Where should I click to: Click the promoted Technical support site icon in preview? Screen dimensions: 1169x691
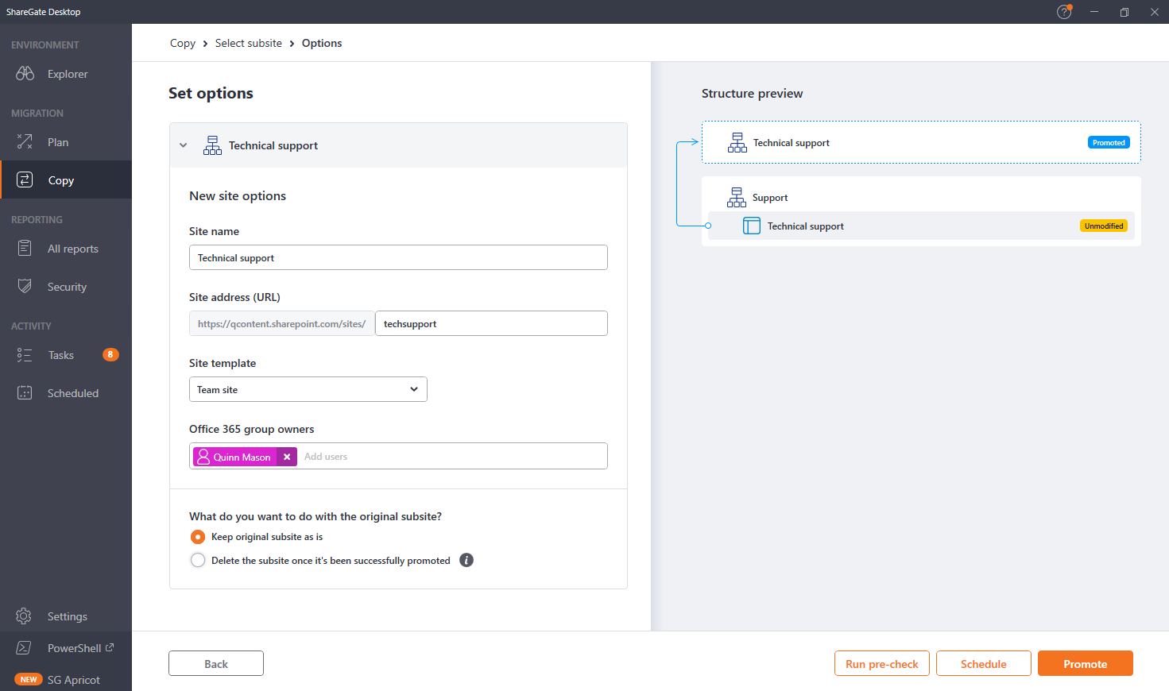click(737, 143)
